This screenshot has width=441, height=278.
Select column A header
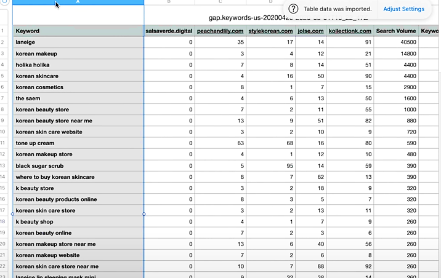coord(78,2)
